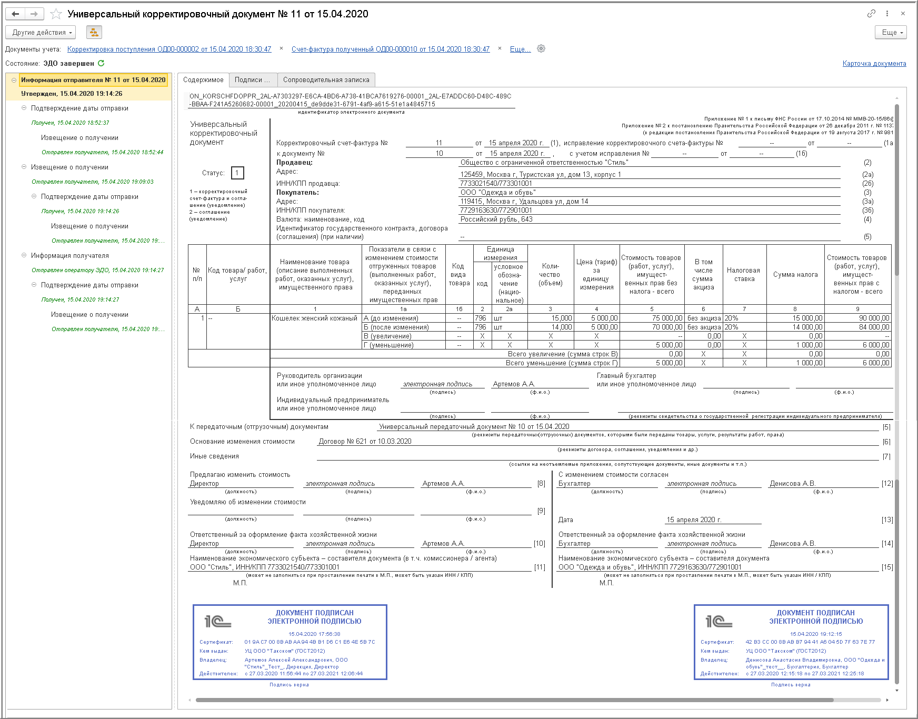The height and width of the screenshot is (719, 918).
Task: Select Информация получателя tree row
Action: 70,255
